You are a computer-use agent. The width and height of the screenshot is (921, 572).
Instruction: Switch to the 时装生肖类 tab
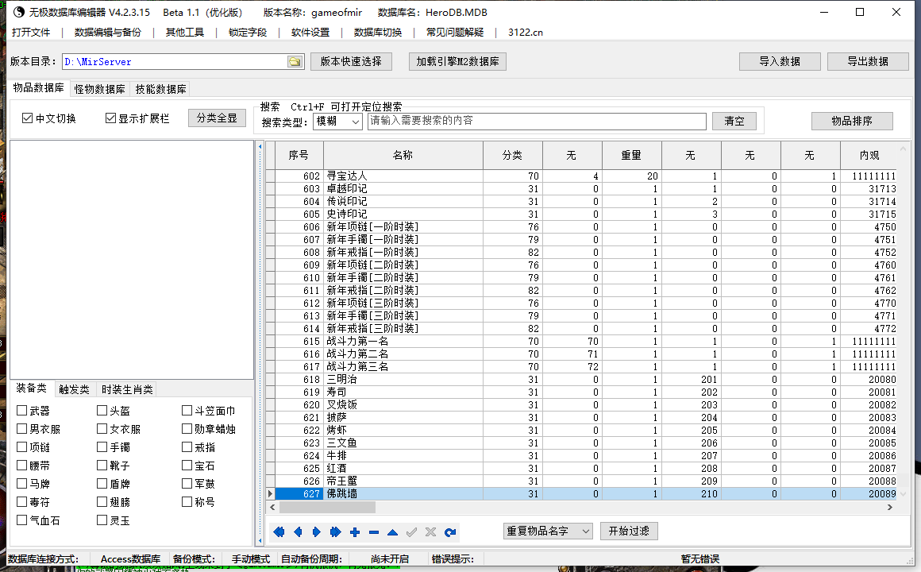[127, 389]
